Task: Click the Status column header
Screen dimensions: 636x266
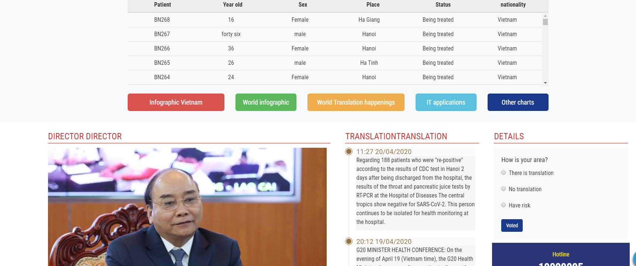Action: tap(443, 5)
